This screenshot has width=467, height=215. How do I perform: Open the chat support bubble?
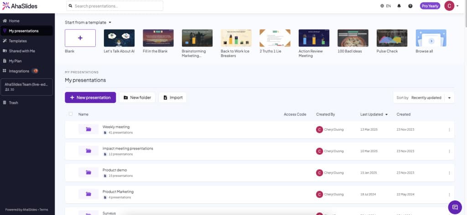pos(455,207)
